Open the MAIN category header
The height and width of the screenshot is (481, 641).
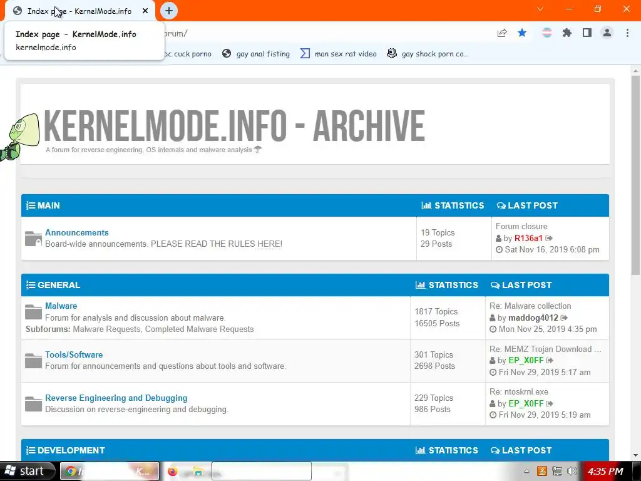(x=49, y=205)
